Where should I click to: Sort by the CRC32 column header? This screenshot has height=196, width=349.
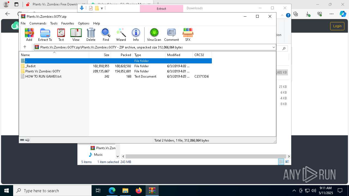(x=202, y=55)
